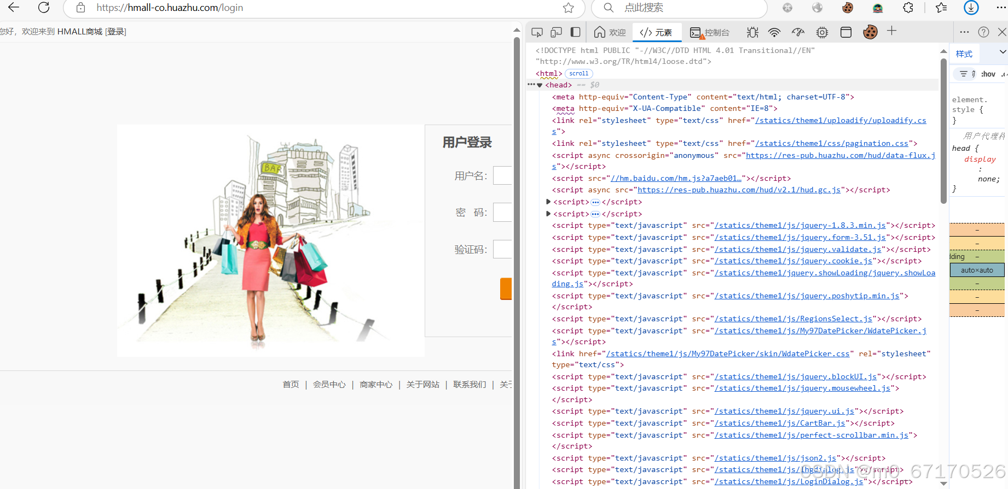1008x489 pixels.
Task: Click the Elements panel vertical scrollbar
Action: [943, 131]
